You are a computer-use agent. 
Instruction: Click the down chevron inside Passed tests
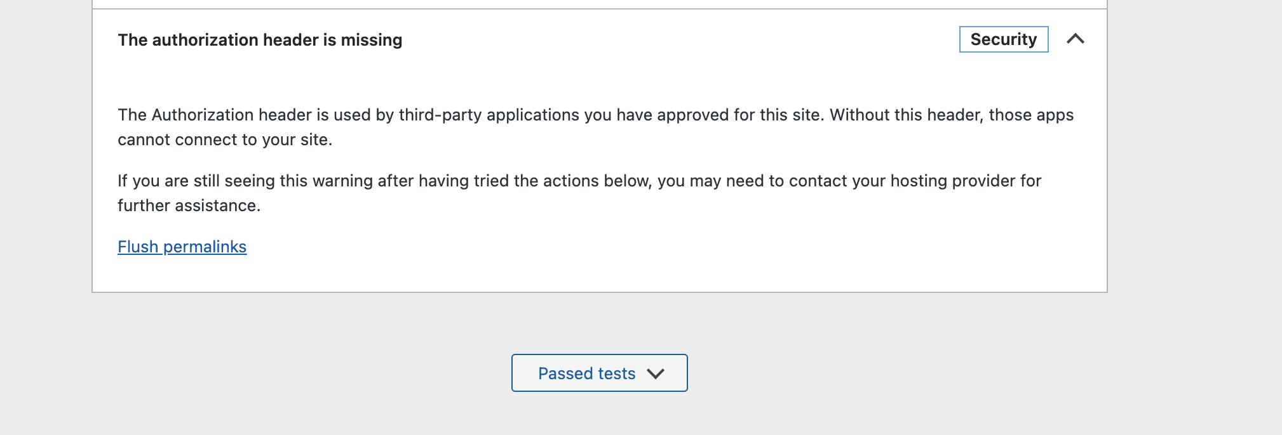tap(656, 373)
